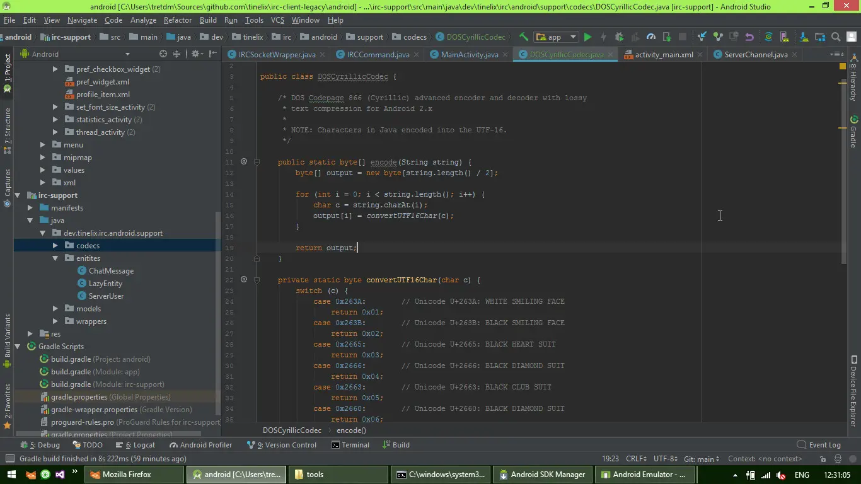Image resolution: width=861 pixels, height=484 pixels.
Task: Collapse all in the Project panel
Action: click(x=177, y=54)
